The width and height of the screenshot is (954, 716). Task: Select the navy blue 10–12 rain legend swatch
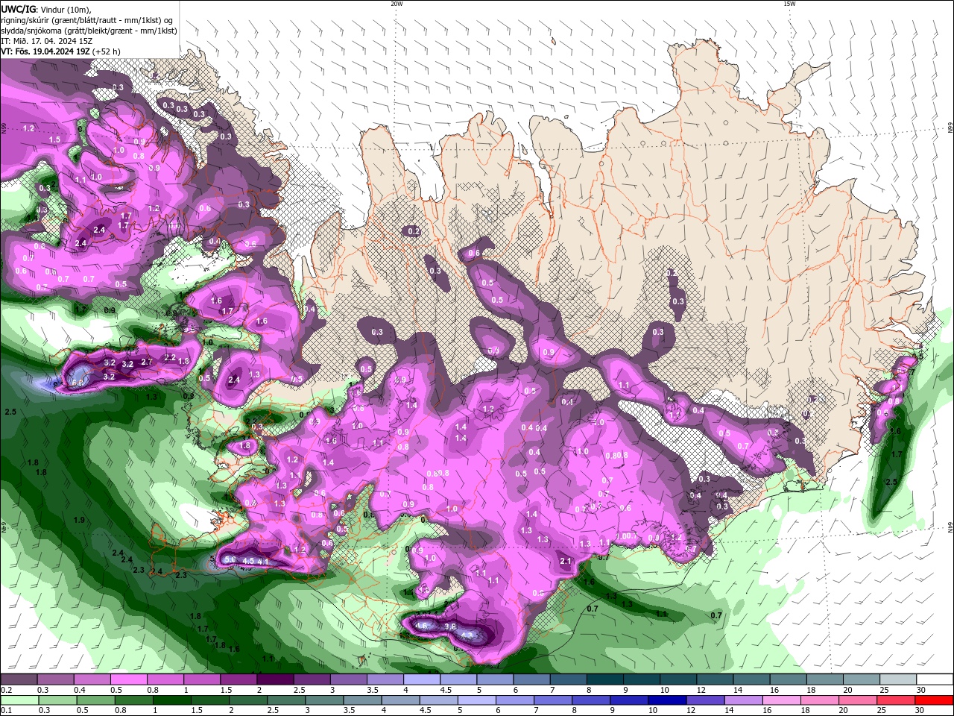coord(667,700)
